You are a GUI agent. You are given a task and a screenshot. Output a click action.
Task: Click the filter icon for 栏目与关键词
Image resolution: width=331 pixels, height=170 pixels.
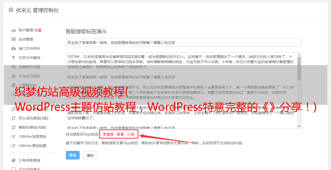click(x=14, y=58)
